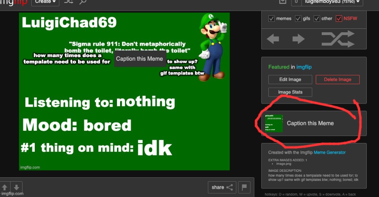Open the notifications inbox icon
Image resolution: width=379 pixels, height=197 pixels.
[x=283, y=2]
